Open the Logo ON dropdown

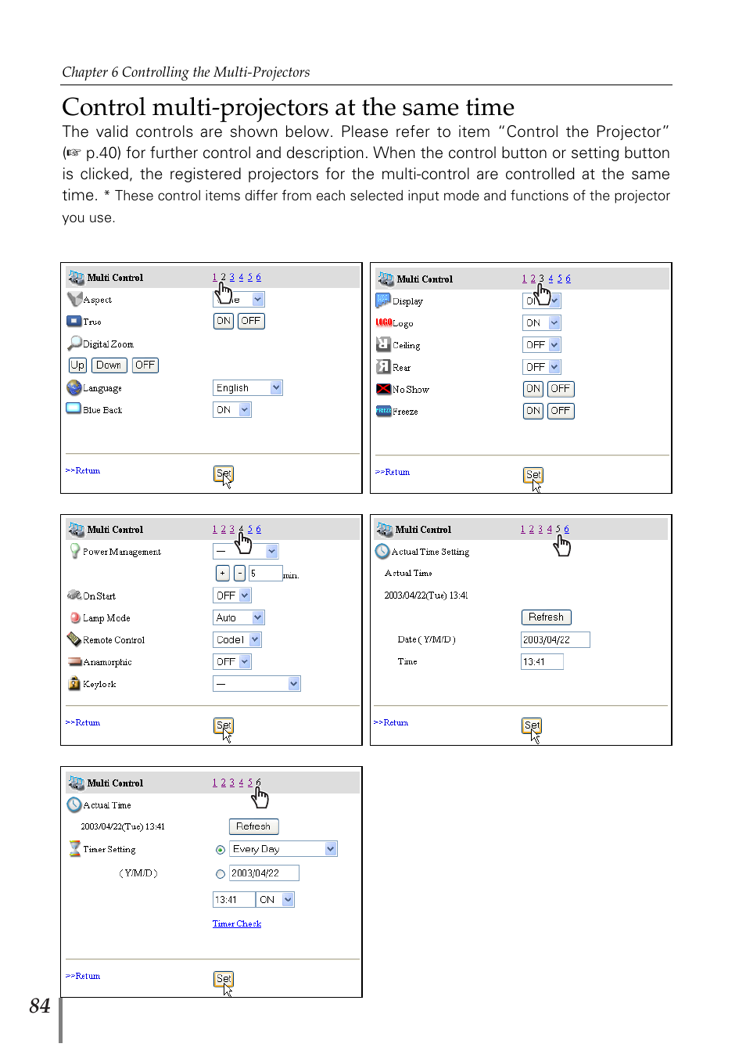542,322
